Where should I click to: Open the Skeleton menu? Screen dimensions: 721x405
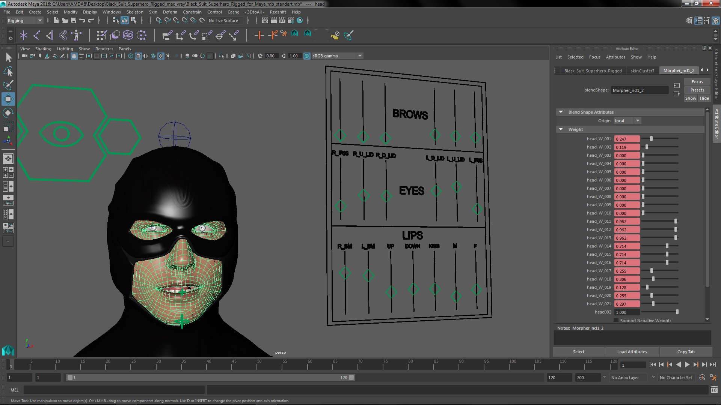(x=134, y=12)
